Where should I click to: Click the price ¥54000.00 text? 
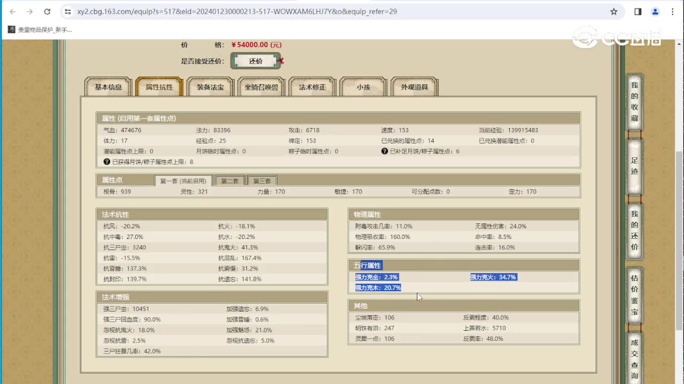[257, 45]
